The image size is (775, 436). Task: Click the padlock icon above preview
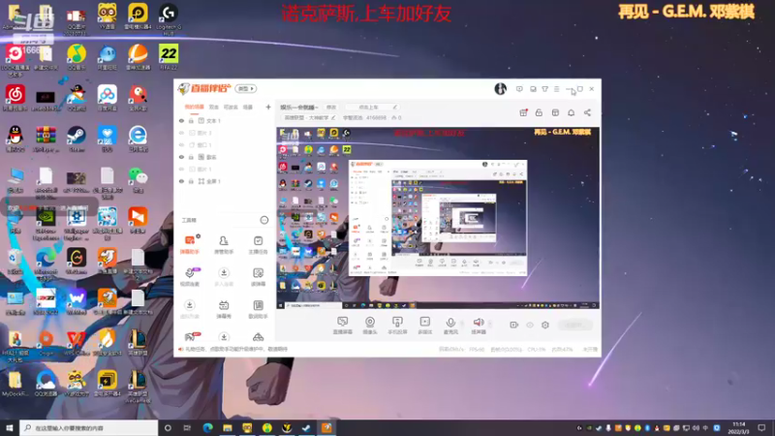(x=539, y=112)
